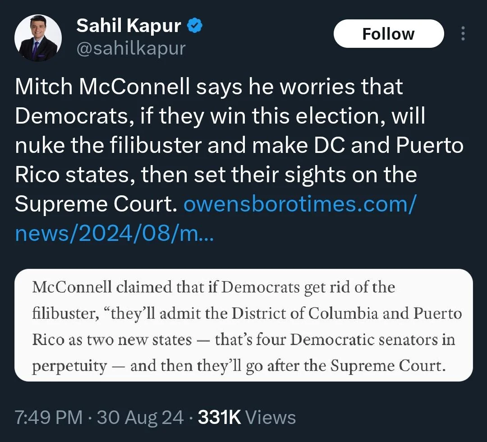
Task: Open the @sahilkapur handle link
Action: 131,48
